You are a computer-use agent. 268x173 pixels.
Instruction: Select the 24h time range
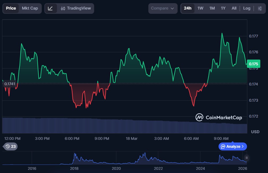click(x=187, y=8)
